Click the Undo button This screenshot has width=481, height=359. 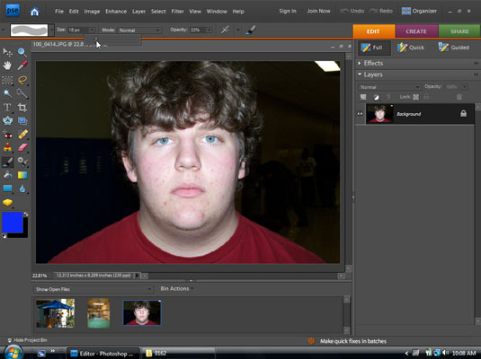click(x=352, y=11)
